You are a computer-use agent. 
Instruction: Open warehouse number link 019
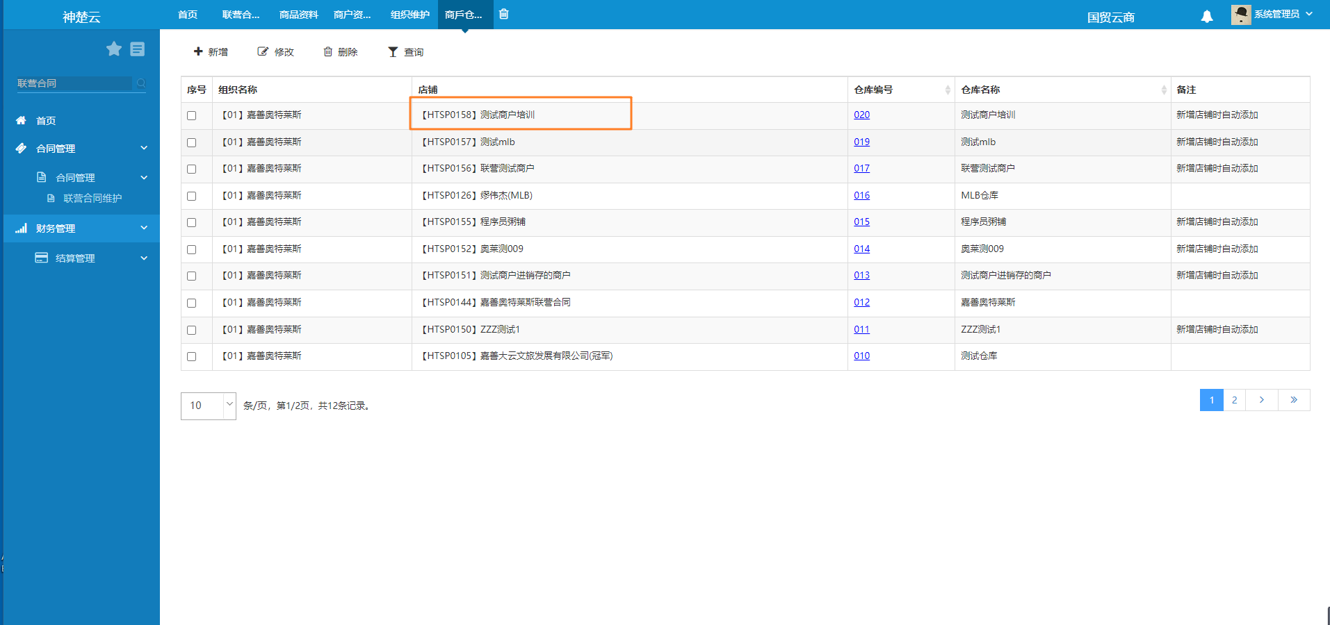(x=862, y=142)
